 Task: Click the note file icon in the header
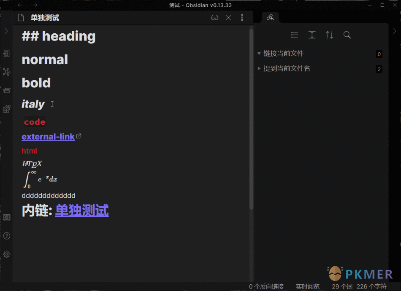pyautogui.click(x=21, y=18)
